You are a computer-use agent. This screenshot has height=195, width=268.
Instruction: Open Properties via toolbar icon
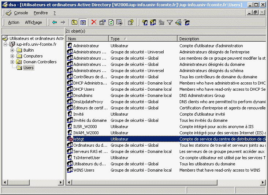[102, 22]
